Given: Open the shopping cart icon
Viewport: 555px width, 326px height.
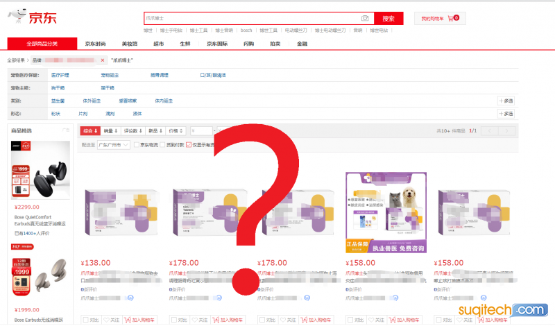Looking at the screenshot, I should pyautogui.click(x=451, y=18).
